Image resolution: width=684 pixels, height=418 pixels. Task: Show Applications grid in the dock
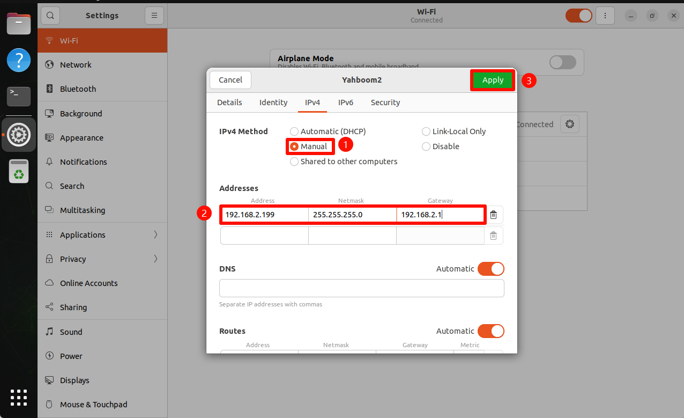pos(19,397)
